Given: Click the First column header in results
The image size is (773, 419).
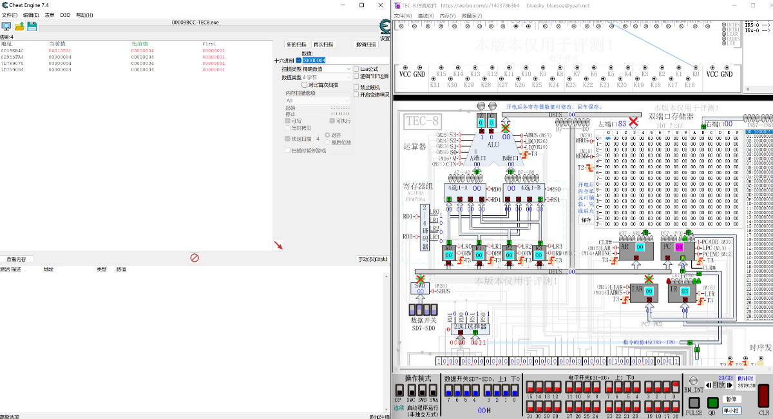Looking at the screenshot, I should [x=209, y=44].
